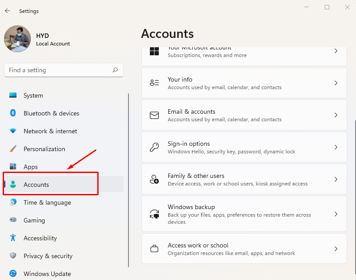
Task: Expand Access work or school chevron
Action: pos(336,249)
